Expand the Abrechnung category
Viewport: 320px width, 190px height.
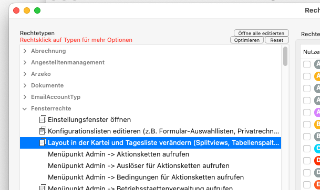pos(25,51)
